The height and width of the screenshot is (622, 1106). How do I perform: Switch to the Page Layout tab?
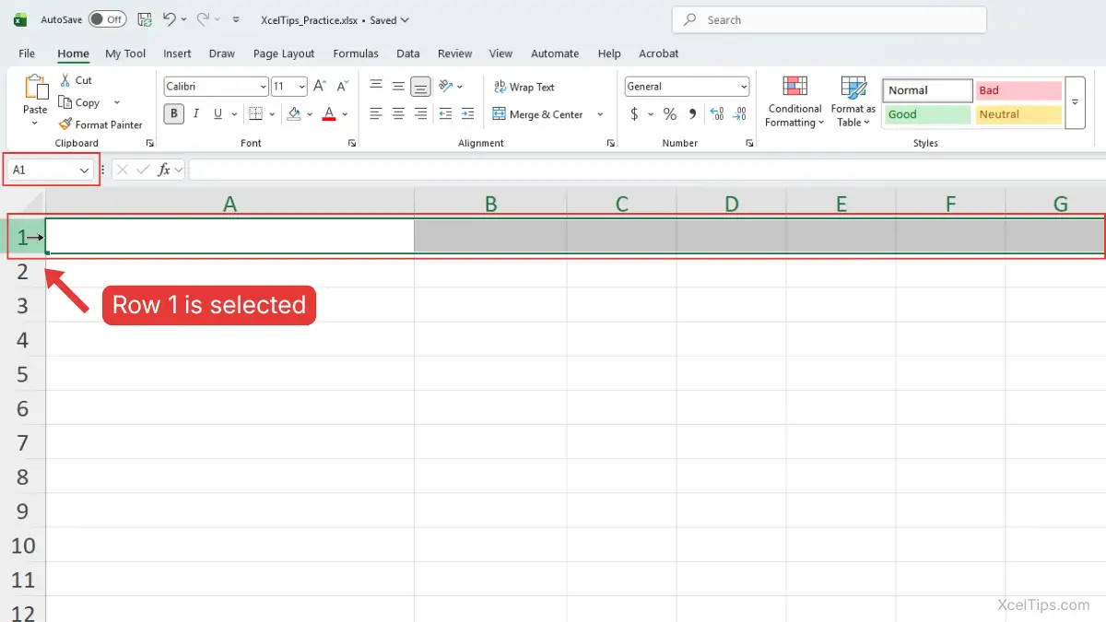(x=284, y=53)
